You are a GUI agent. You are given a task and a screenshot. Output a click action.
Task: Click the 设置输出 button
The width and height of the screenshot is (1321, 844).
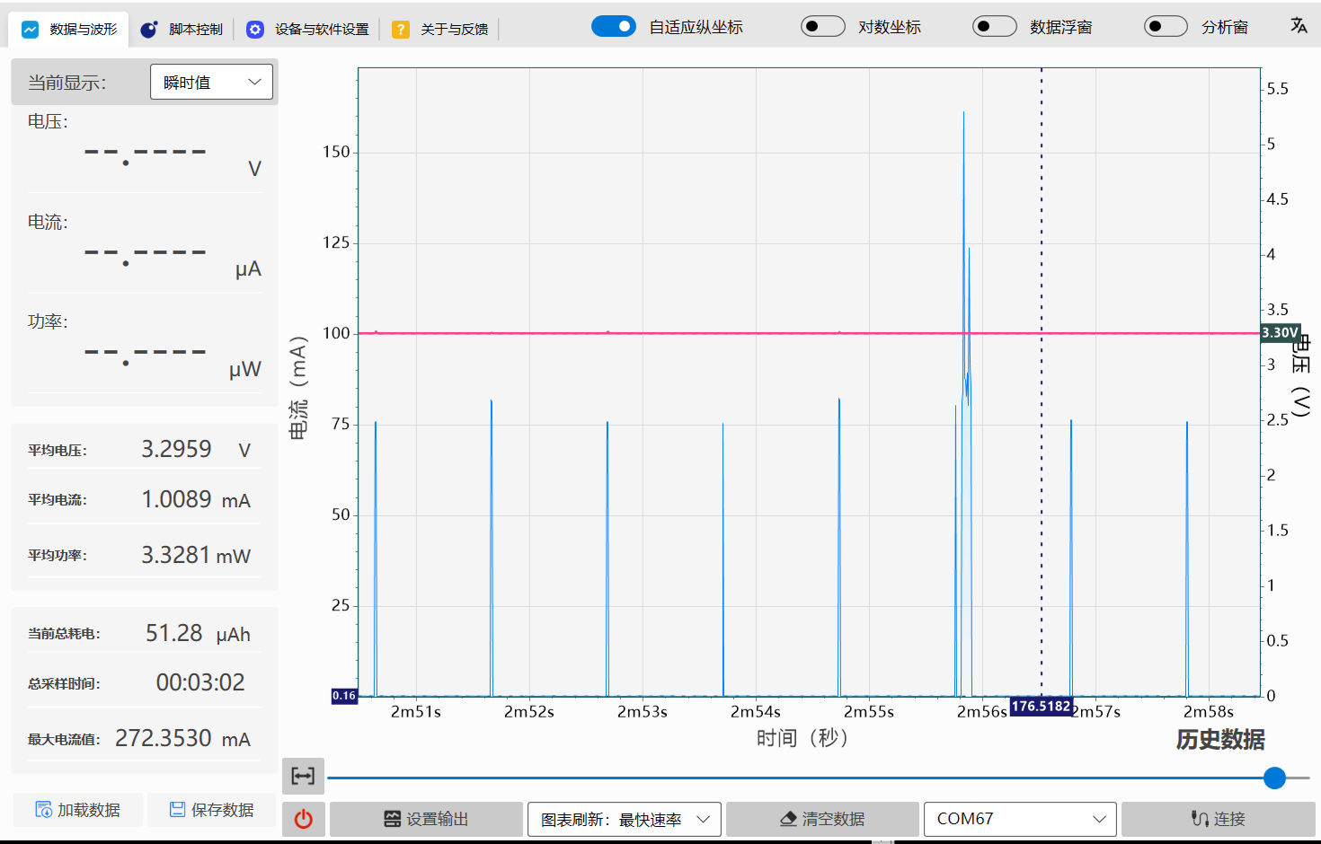(426, 819)
